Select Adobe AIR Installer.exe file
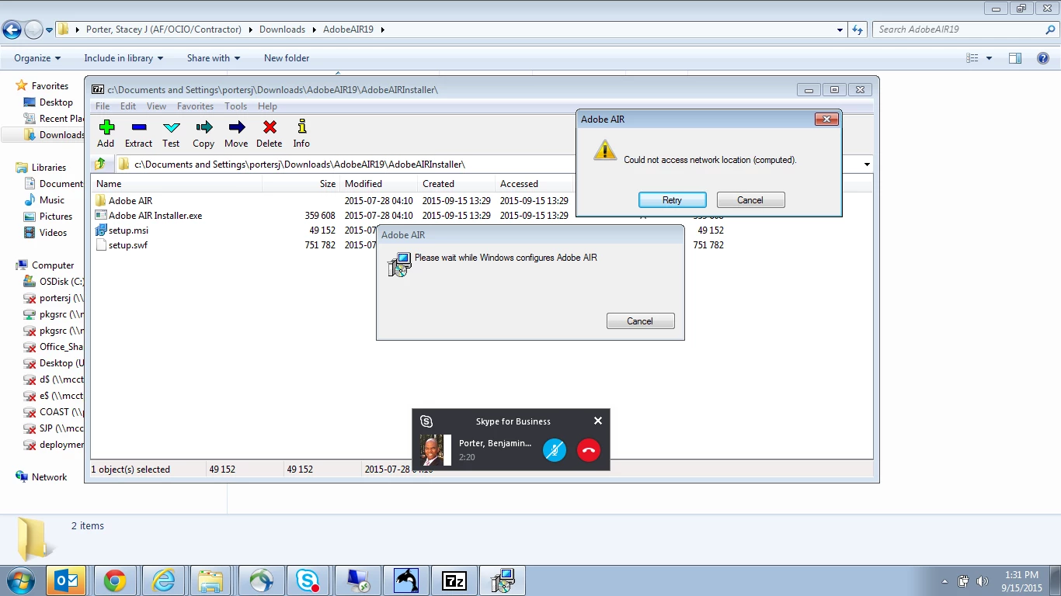Viewport: 1061px width, 596px height. coord(155,216)
